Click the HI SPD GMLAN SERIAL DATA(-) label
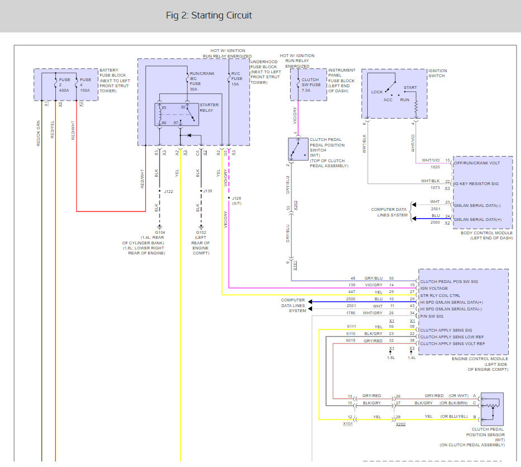Screen dimensions: 521x467 point(451,309)
